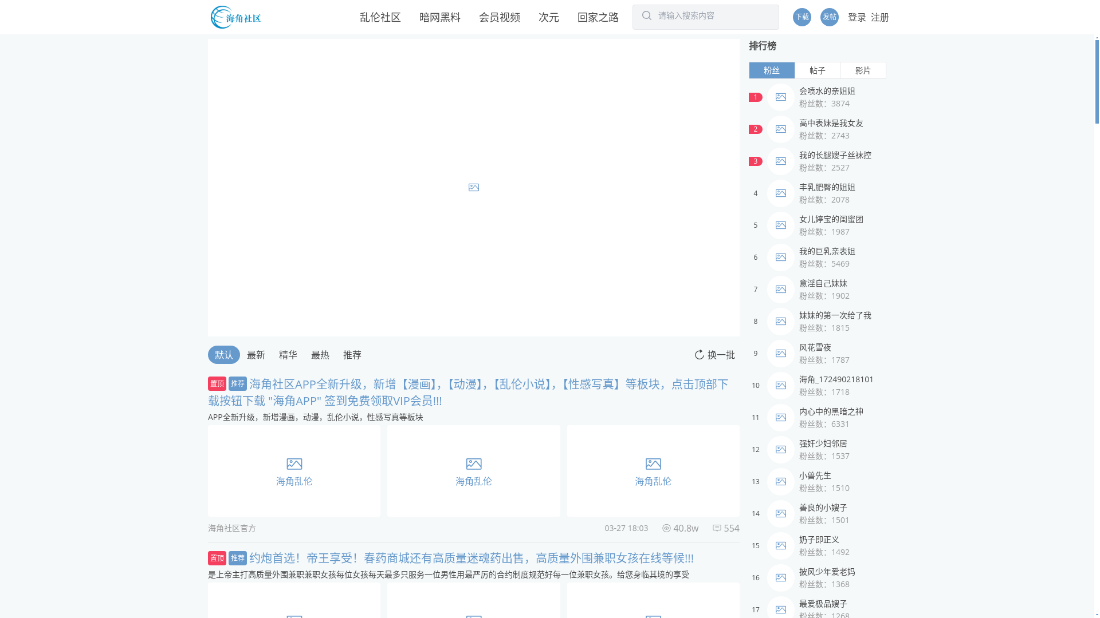Select the 精华 sort tab
1100x618 pixels.
click(x=288, y=355)
